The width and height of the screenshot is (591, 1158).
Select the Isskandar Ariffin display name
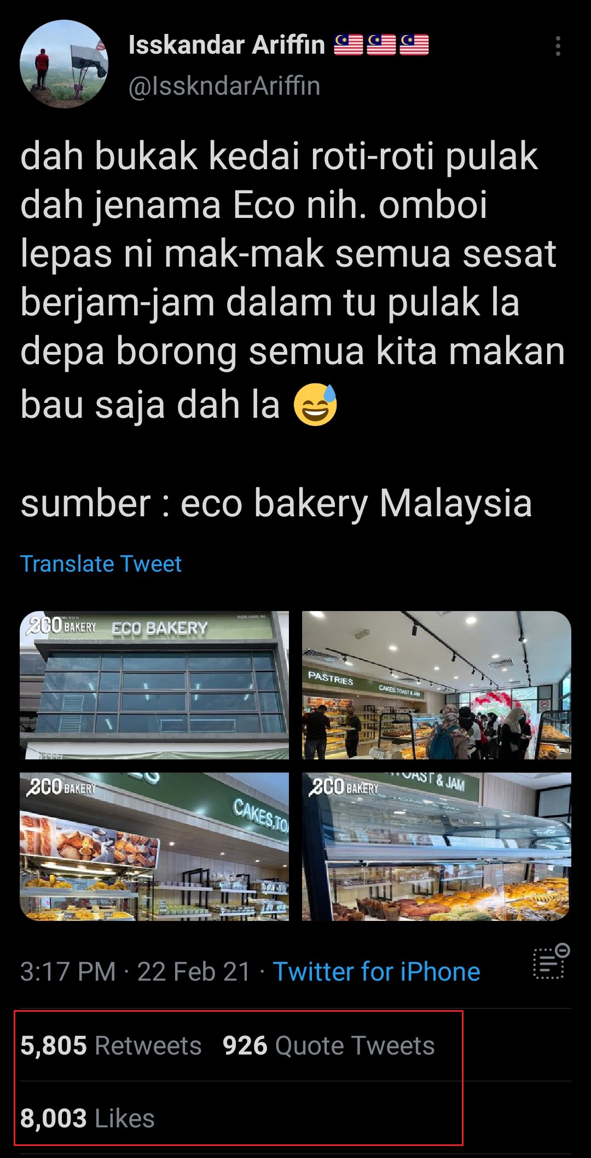point(227,45)
